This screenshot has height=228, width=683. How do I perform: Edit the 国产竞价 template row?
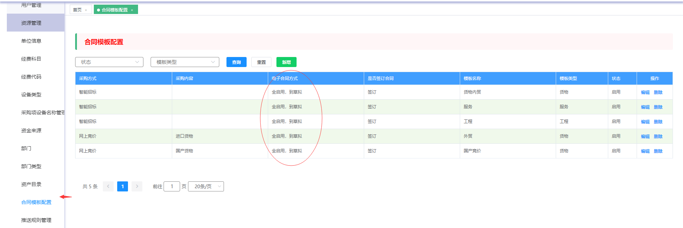(645, 151)
